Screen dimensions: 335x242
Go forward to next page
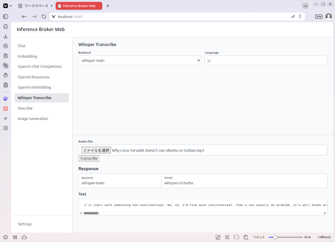(x=34, y=17)
